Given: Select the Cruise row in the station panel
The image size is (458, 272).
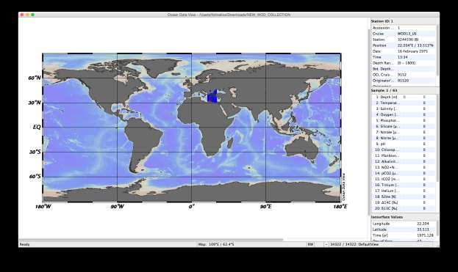Looking at the screenshot, I should [x=404, y=34].
